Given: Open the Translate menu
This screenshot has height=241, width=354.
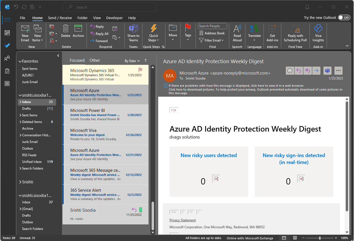Looking at the screenshot, I should coord(254,33).
